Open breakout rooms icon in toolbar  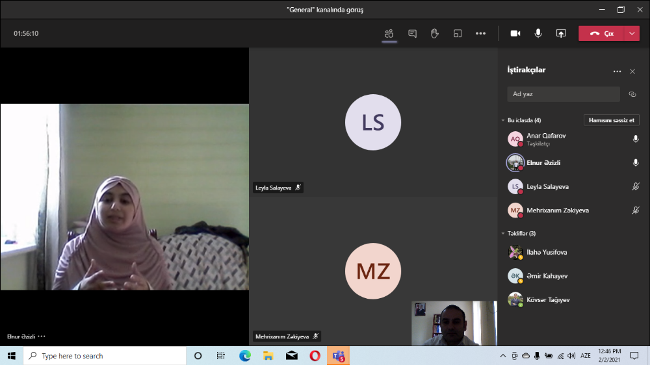click(x=458, y=34)
